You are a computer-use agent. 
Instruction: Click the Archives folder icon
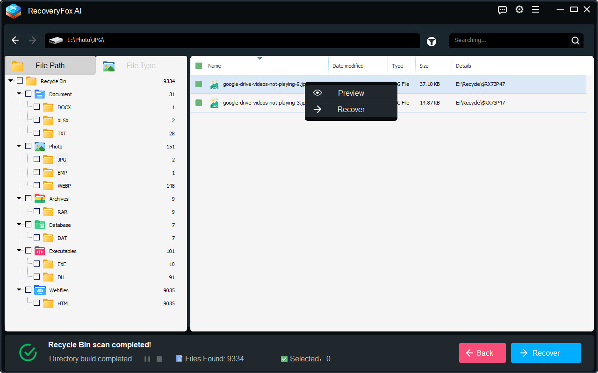point(40,199)
